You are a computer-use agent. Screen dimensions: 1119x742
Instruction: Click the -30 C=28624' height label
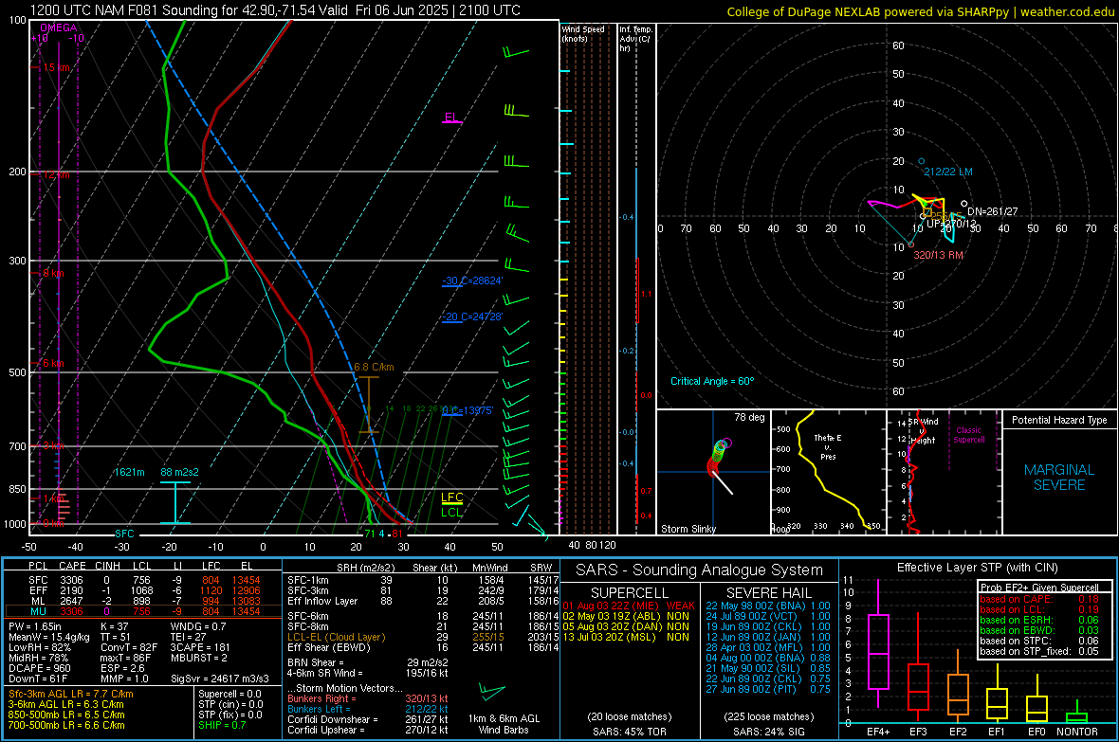pos(471,281)
